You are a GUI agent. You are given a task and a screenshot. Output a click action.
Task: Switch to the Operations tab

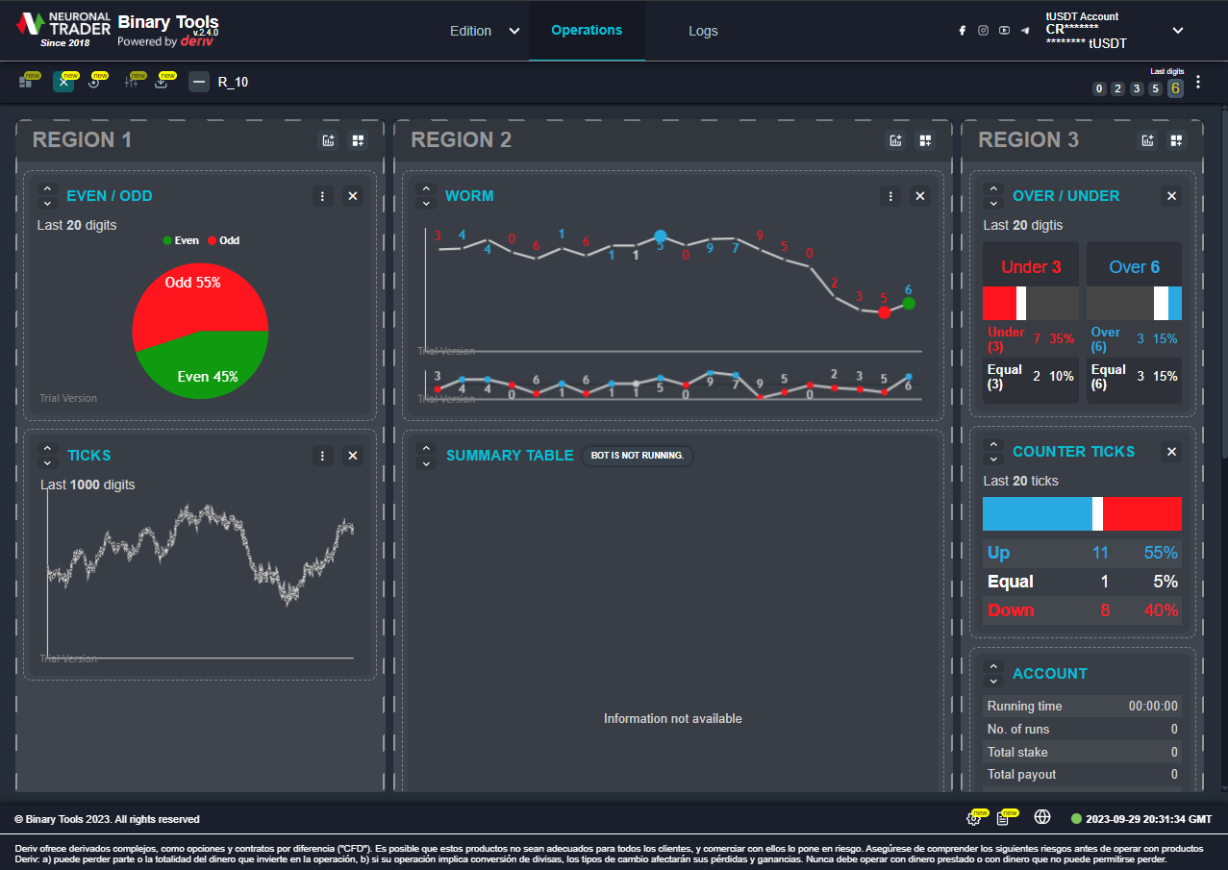point(587,31)
